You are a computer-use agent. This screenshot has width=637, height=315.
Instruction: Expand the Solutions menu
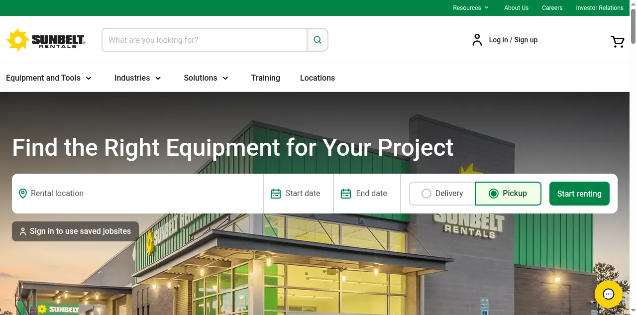pos(206,78)
